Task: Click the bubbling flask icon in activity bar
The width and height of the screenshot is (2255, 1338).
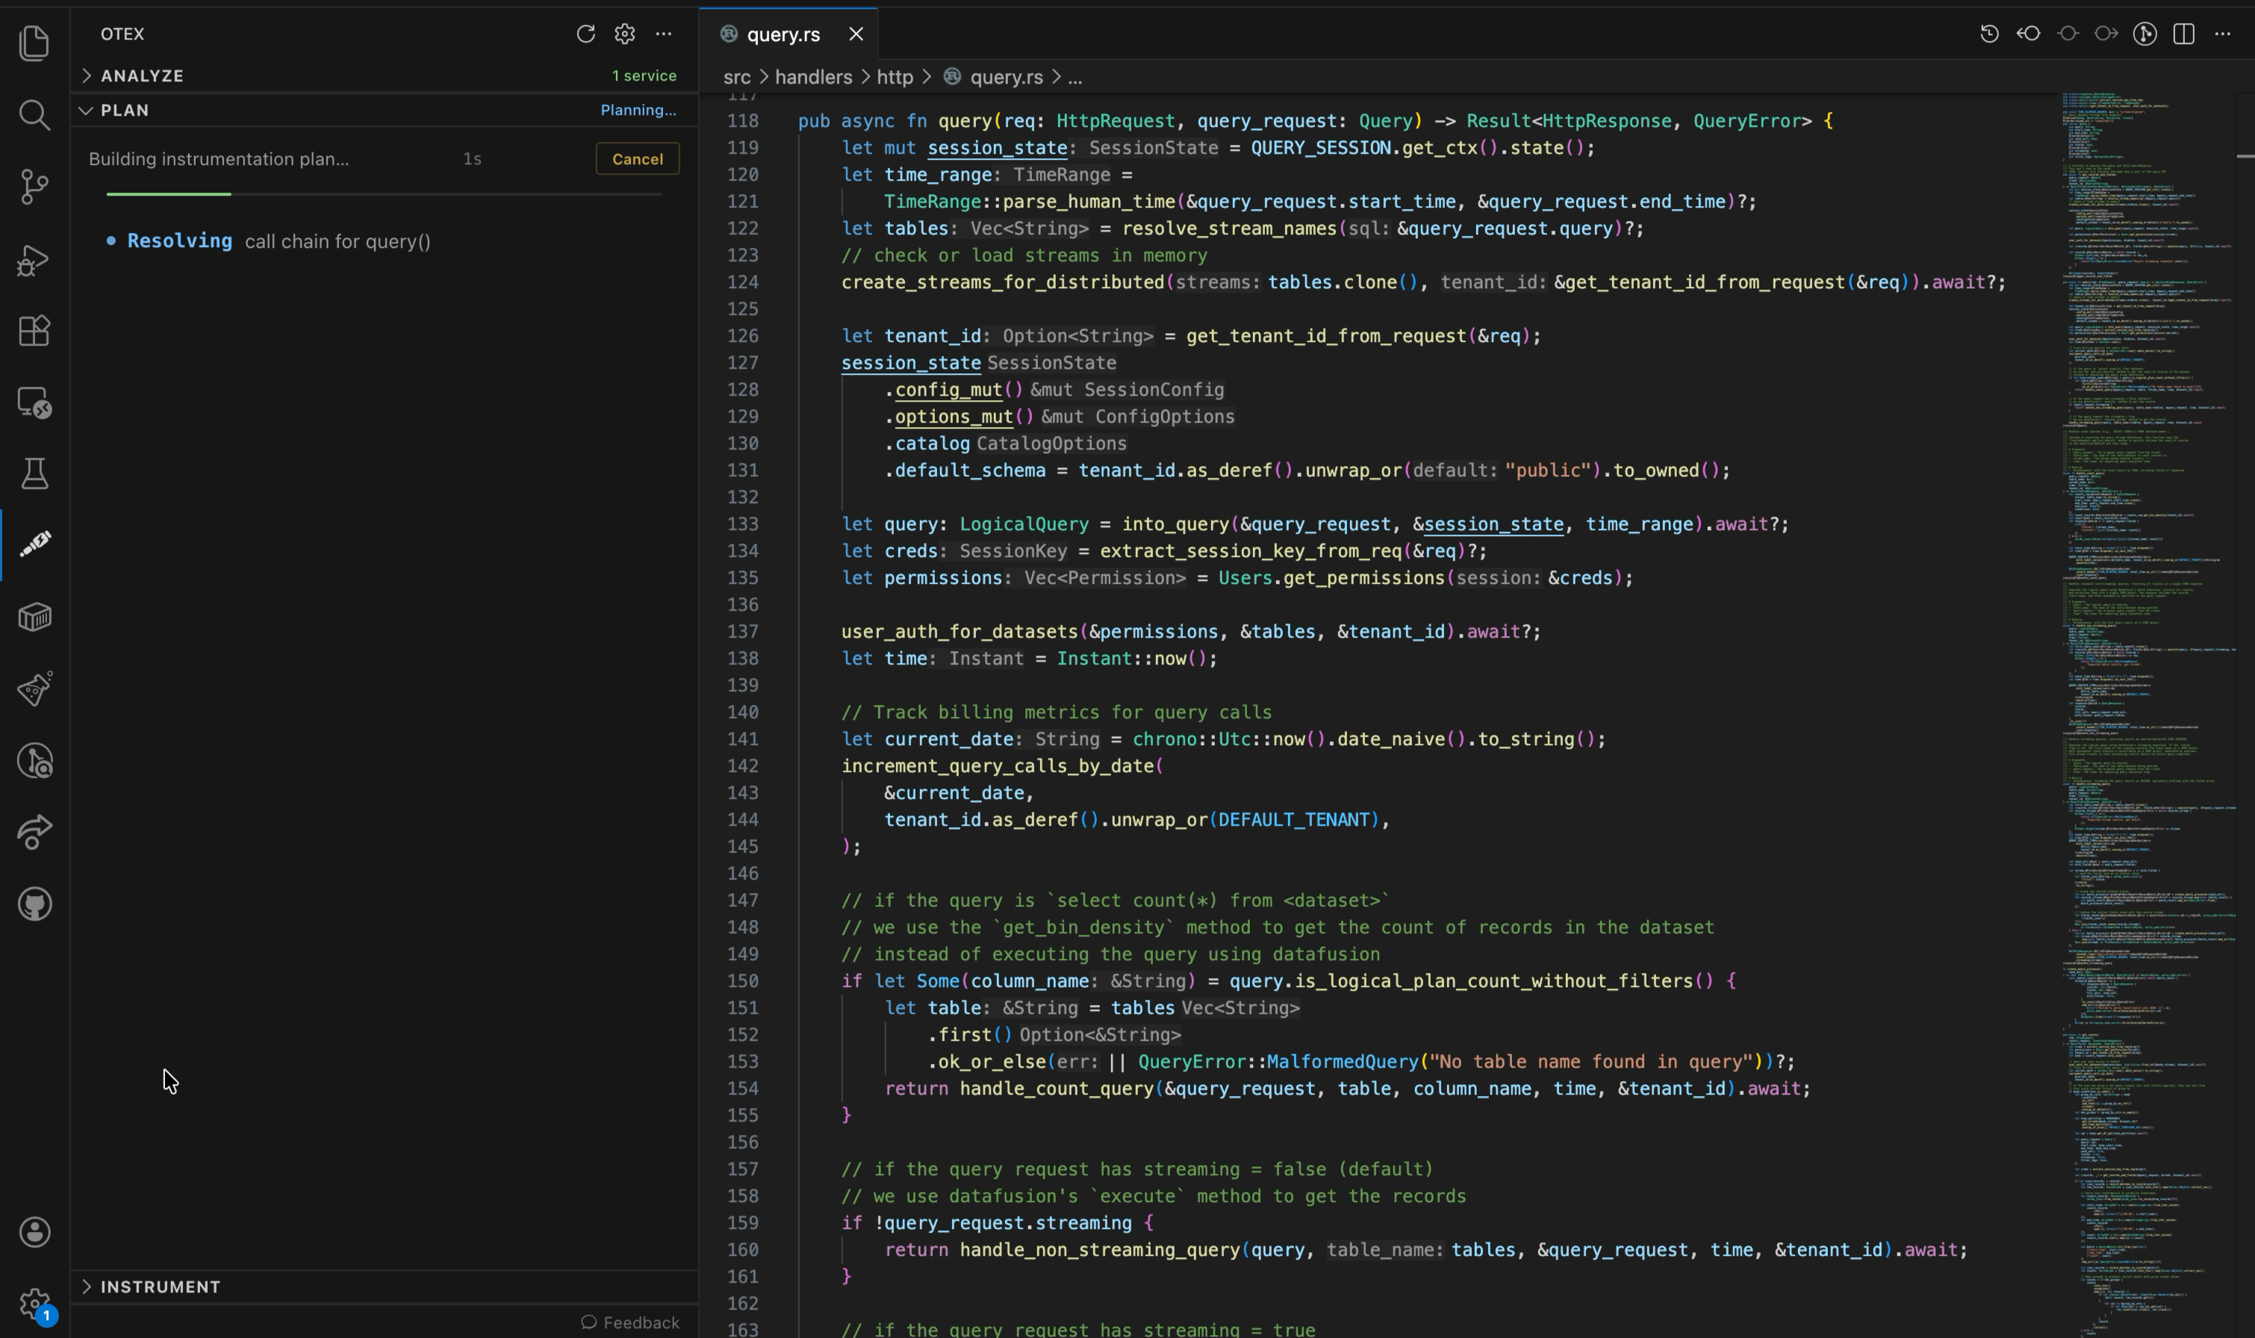Action: point(34,689)
